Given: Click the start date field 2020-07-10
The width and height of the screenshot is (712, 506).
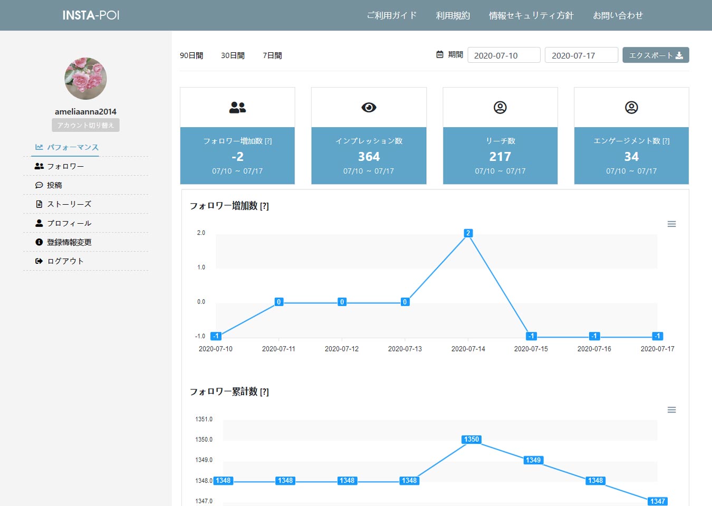Looking at the screenshot, I should coord(504,55).
